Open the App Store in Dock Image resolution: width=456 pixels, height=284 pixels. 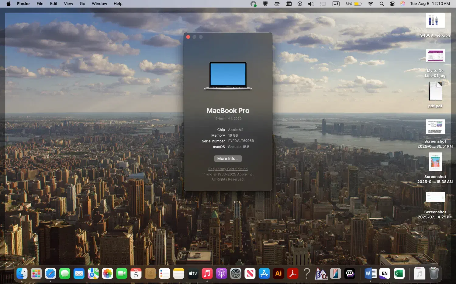(264, 274)
